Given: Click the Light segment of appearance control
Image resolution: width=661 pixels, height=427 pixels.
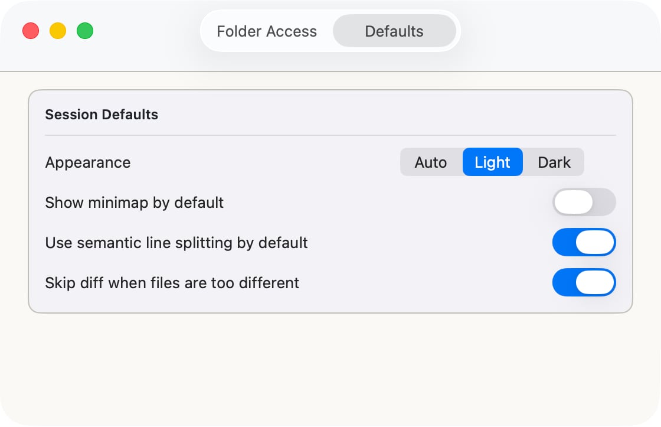Looking at the screenshot, I should 492,162.
